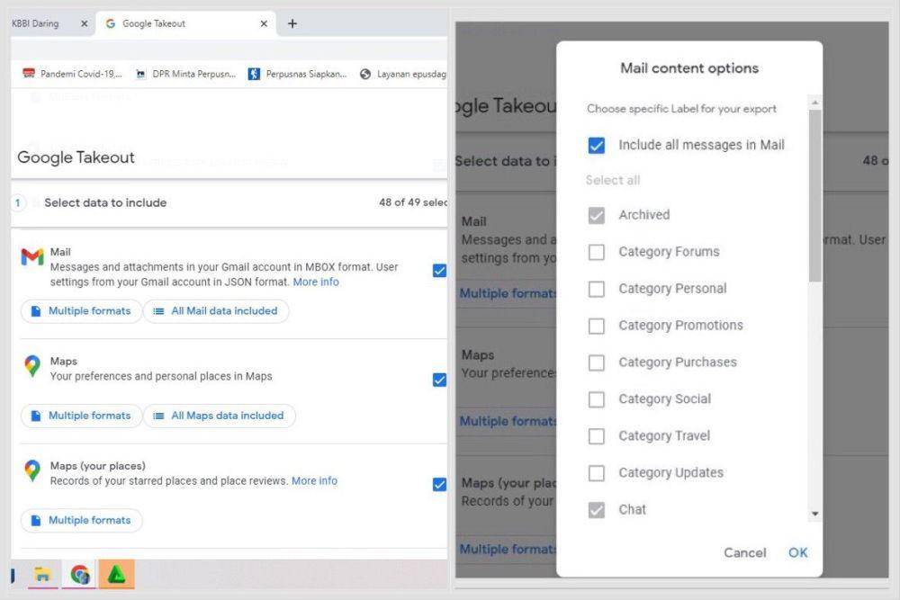Viewport: 900px width, 600px height.
Task: Open Chrome from the taskbar
Action: 80,574
